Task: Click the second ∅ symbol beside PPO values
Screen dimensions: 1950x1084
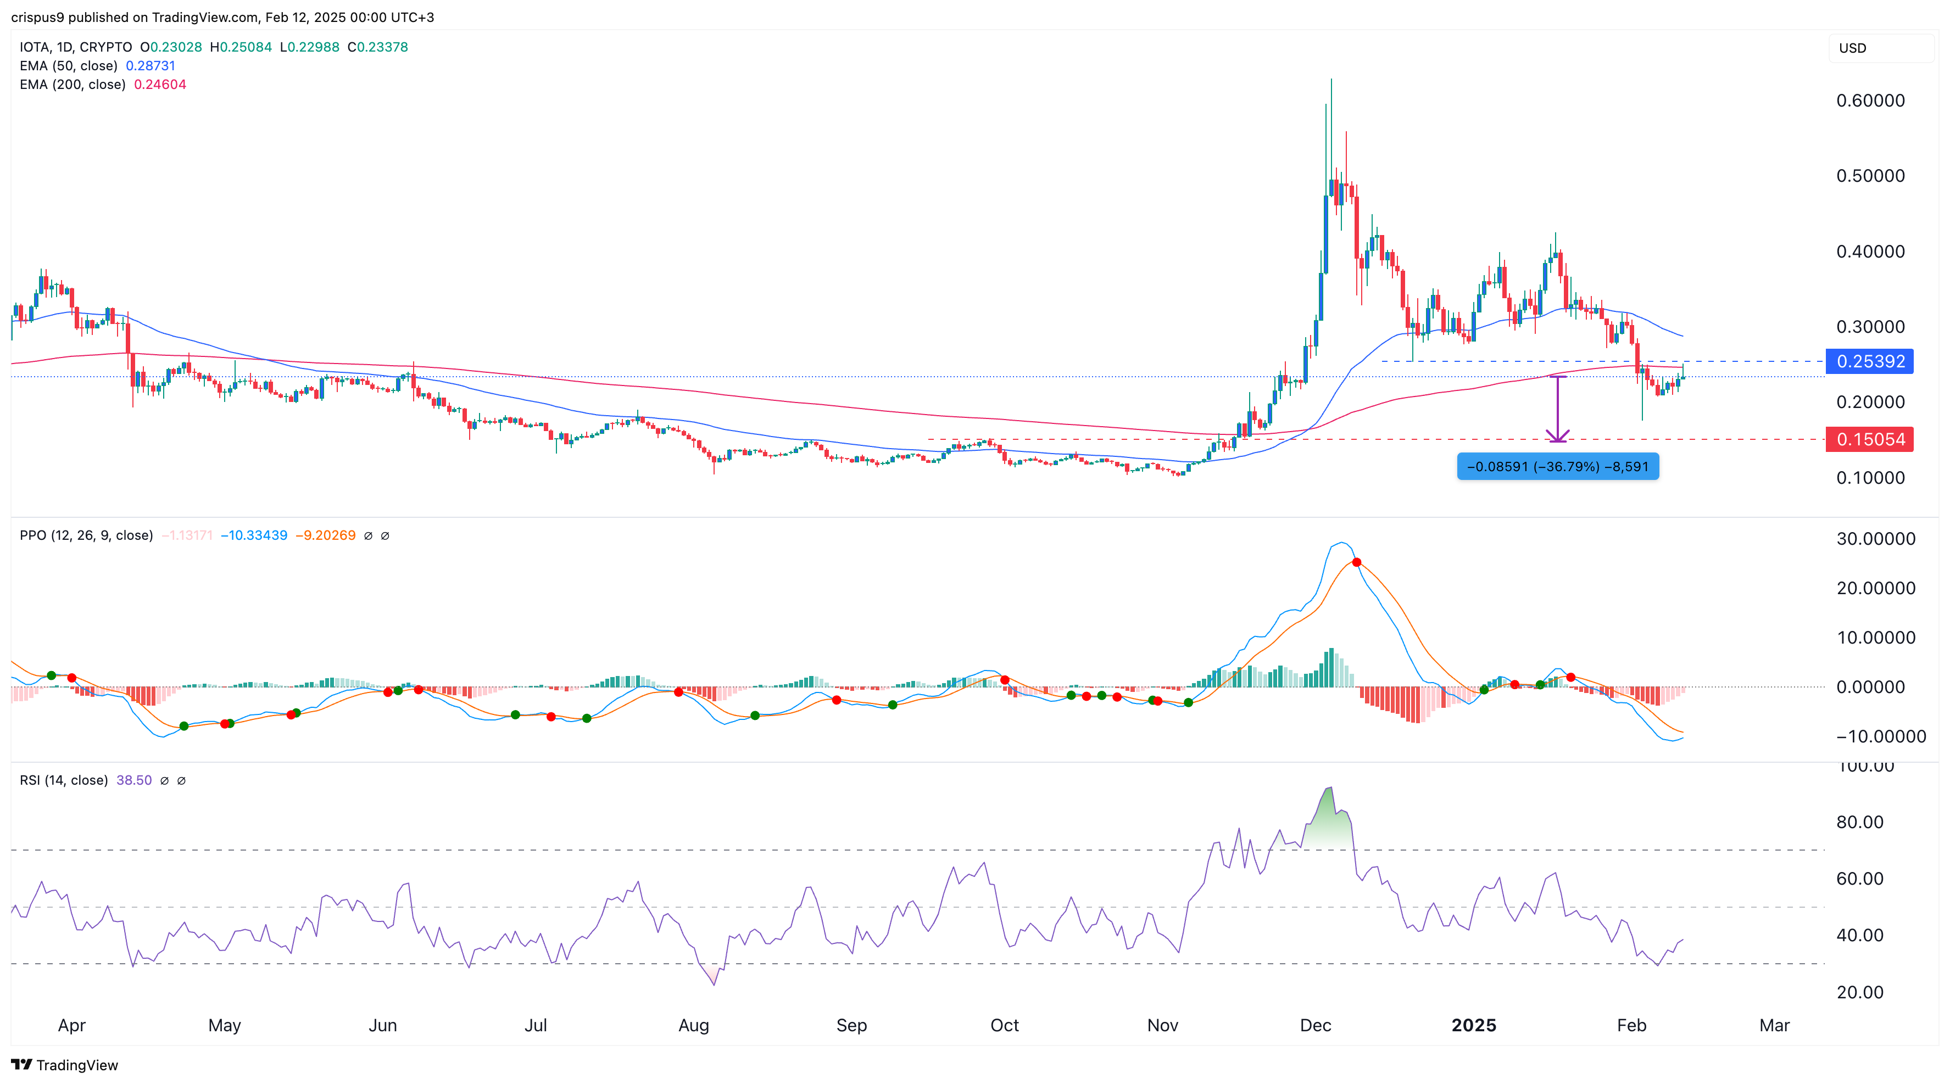Action: click(x=385, y=536)
